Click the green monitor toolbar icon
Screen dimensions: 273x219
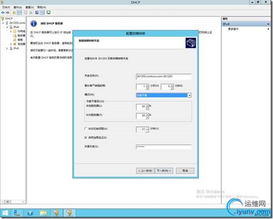coord(48,13)
